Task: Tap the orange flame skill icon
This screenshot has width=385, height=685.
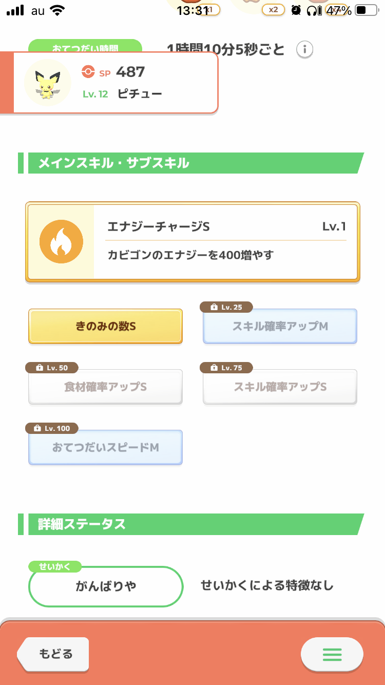Action: [62, 242]
